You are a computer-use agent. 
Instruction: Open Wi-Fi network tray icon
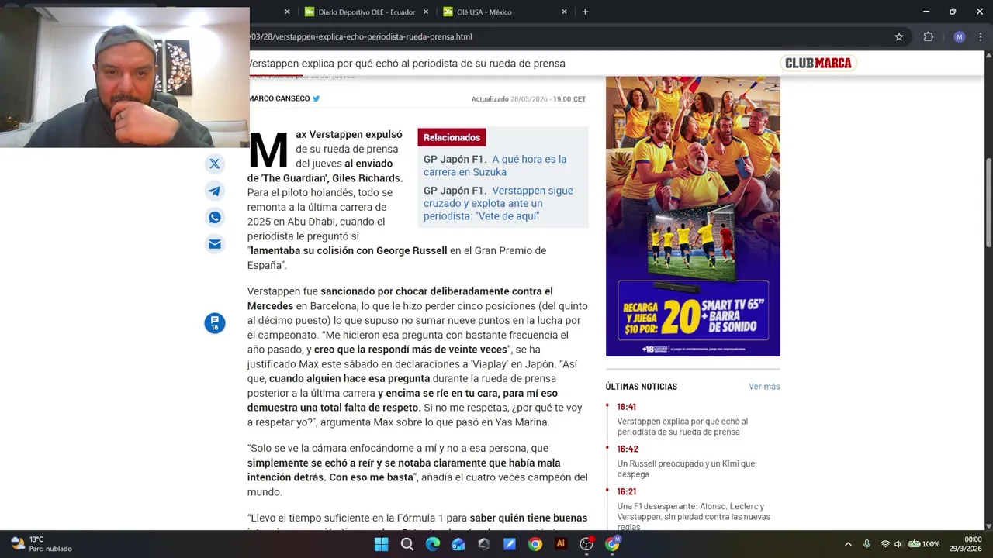click(x=885, y=544)
